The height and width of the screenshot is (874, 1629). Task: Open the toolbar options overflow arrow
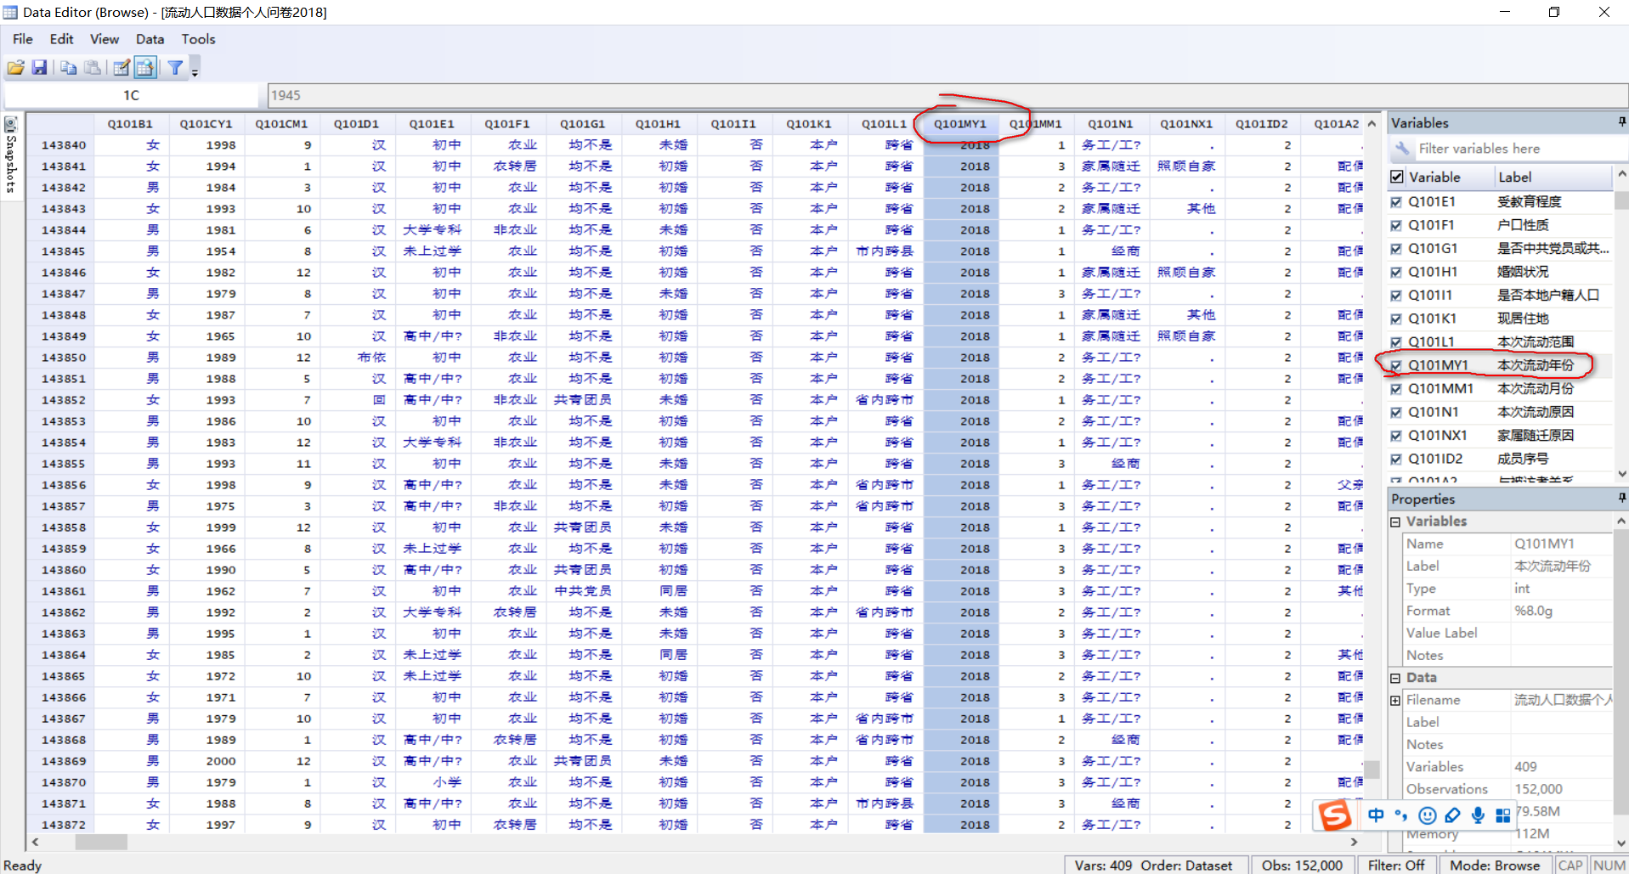coord(195,73)
